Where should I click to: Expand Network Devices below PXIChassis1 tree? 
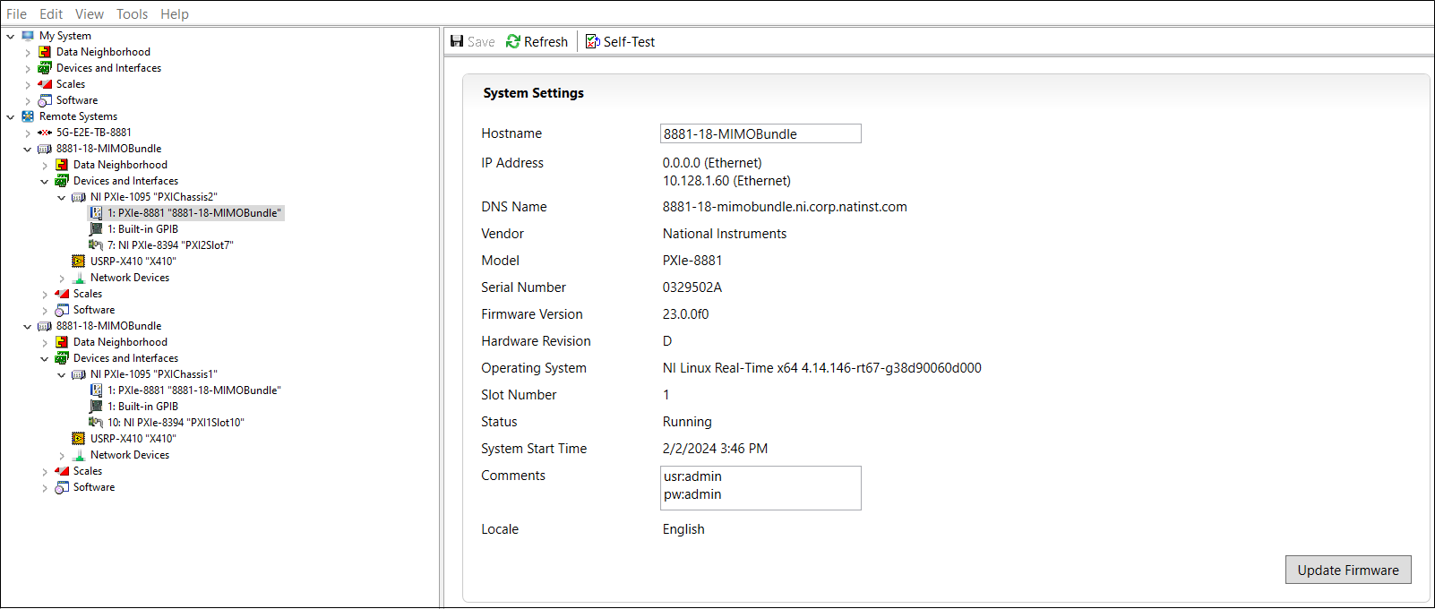click(62, 455)
